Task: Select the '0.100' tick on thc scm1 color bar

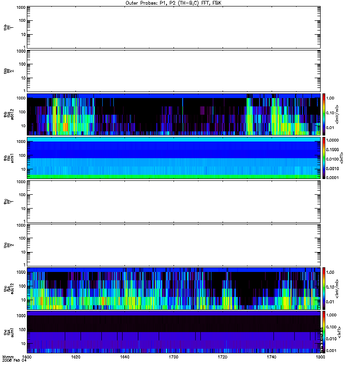Action: [x=331, y=327]
